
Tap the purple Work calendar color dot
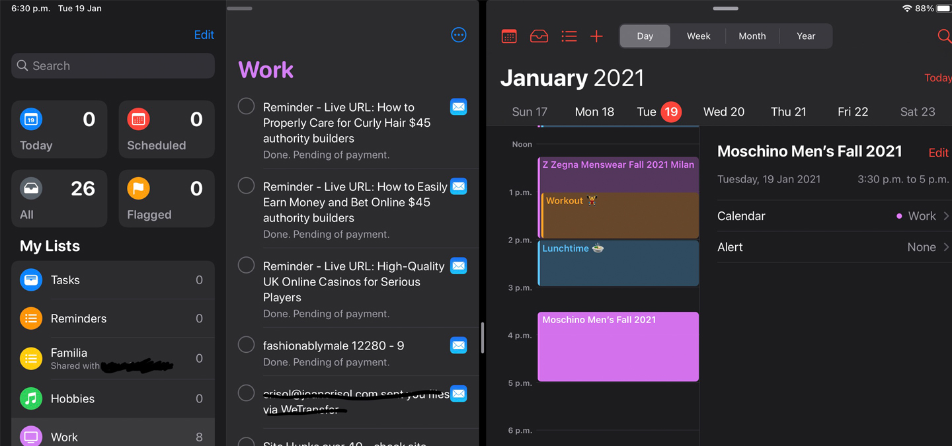900,216
